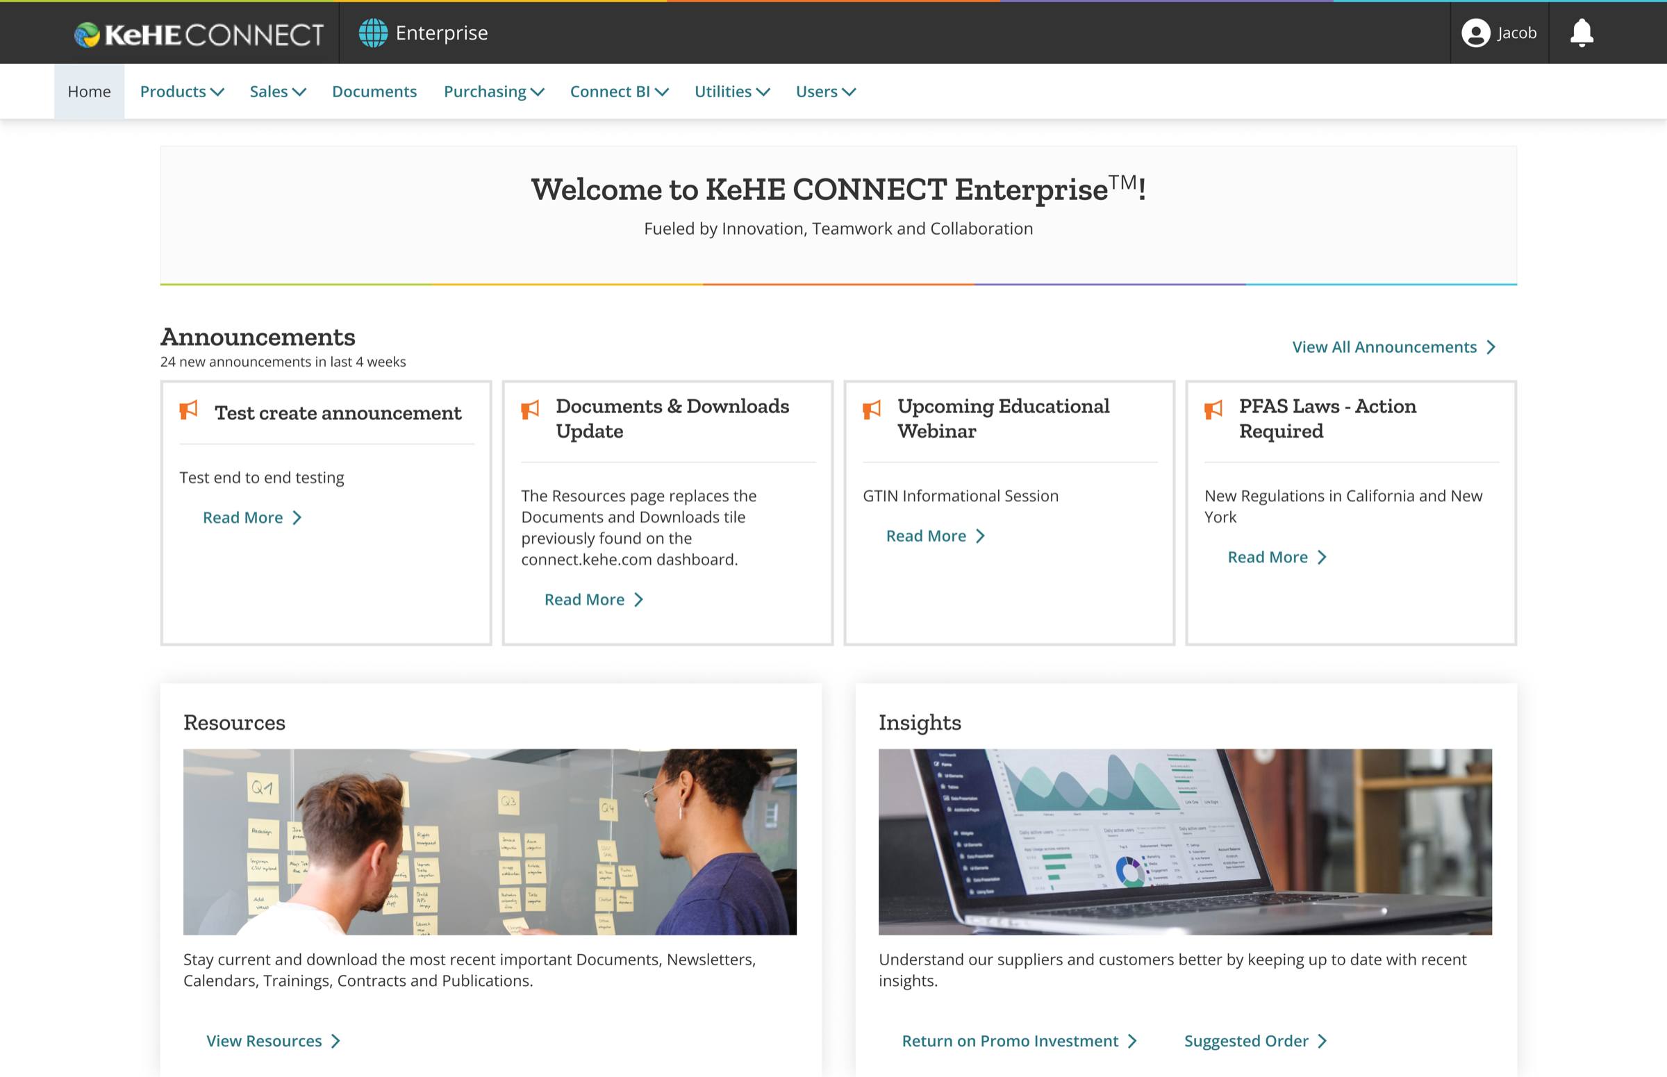The image size is (1667, 1077).
Task: Click the KeHE CONNECT logo
Action: pyautogui.click(x=199, y=34)
